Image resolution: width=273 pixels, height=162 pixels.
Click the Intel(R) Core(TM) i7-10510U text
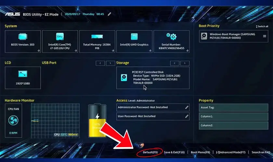(x=59, y=46)
